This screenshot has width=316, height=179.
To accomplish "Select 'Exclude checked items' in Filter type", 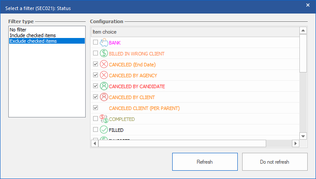I will 33,41.
